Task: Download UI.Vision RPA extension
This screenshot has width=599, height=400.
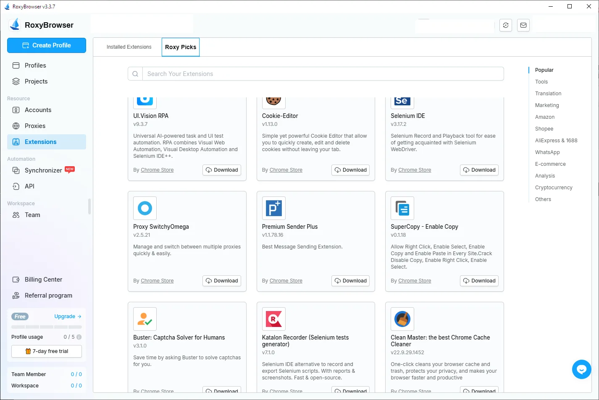Action: (222, 170)
